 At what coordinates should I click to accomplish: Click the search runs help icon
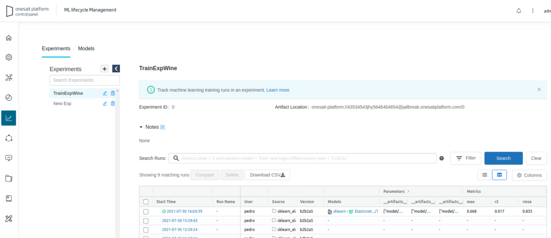[442, 158]
